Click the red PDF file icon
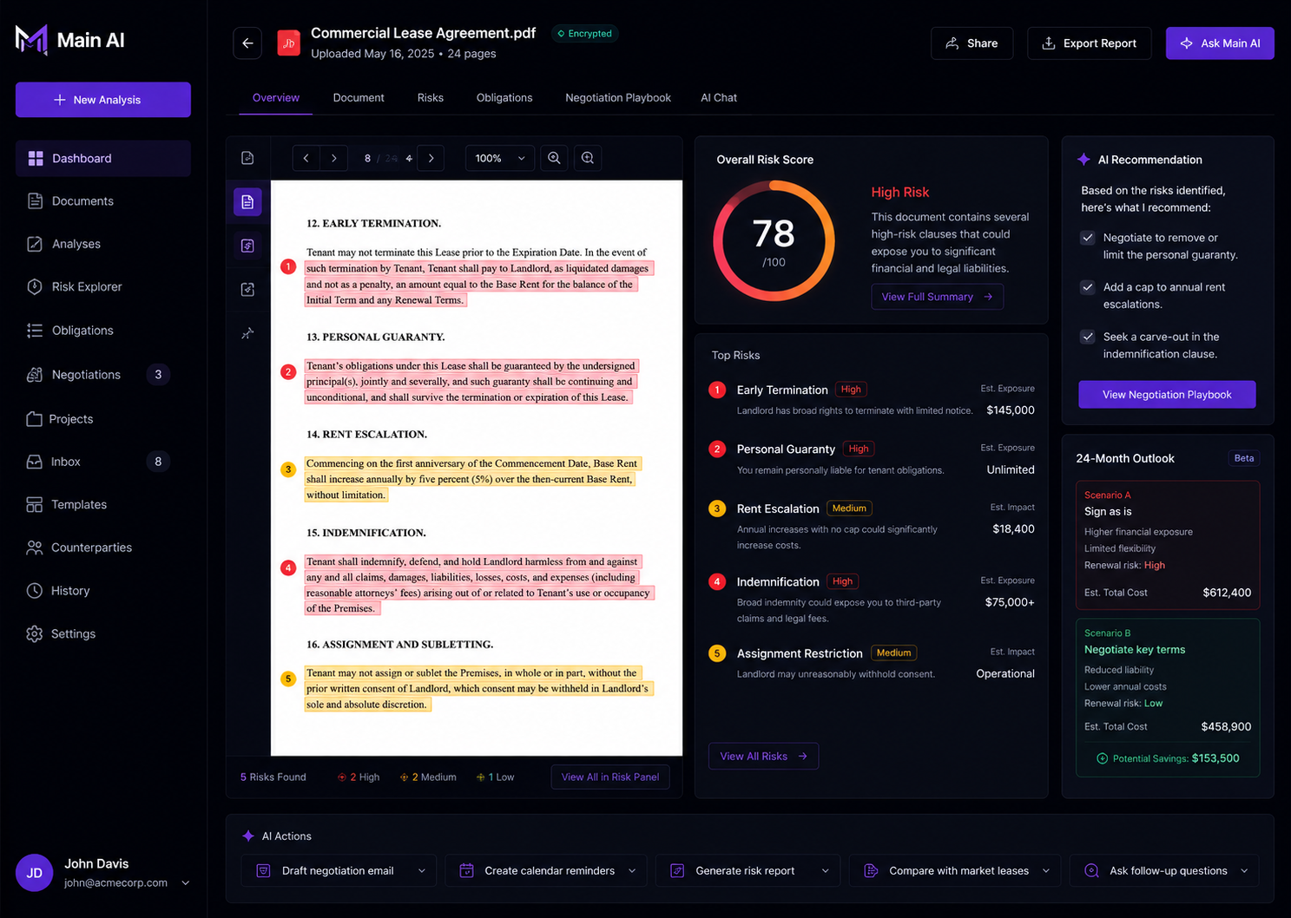1291x918 pixels. (x=288, y=43)
